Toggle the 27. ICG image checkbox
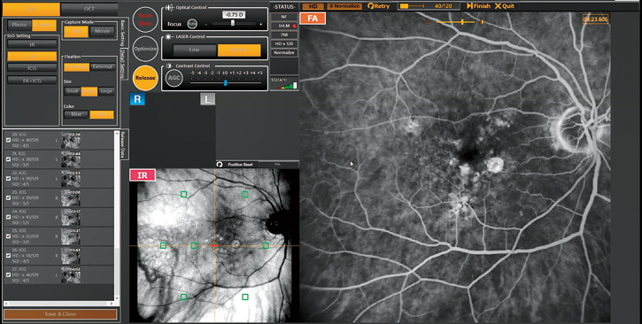 pos(9,274)
